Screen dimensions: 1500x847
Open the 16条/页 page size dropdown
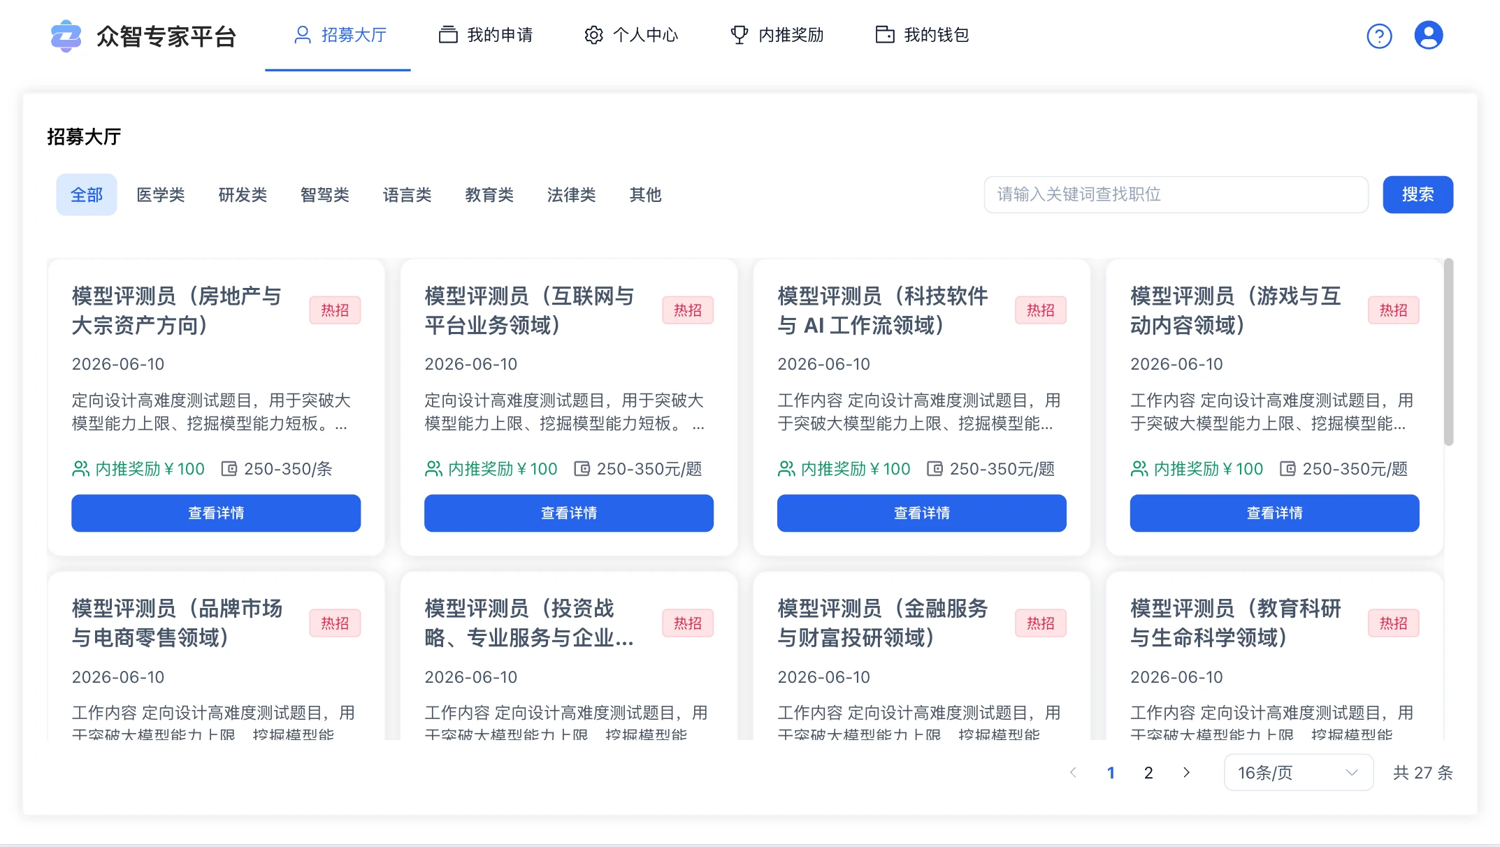pos(1299,772)
